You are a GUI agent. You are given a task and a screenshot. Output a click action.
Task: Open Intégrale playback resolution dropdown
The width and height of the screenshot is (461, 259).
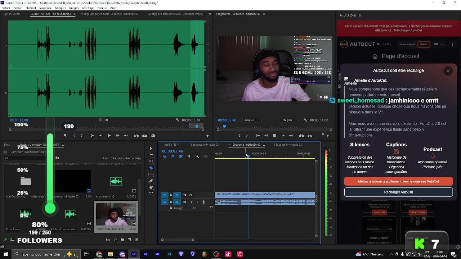(x=290, y=120)
